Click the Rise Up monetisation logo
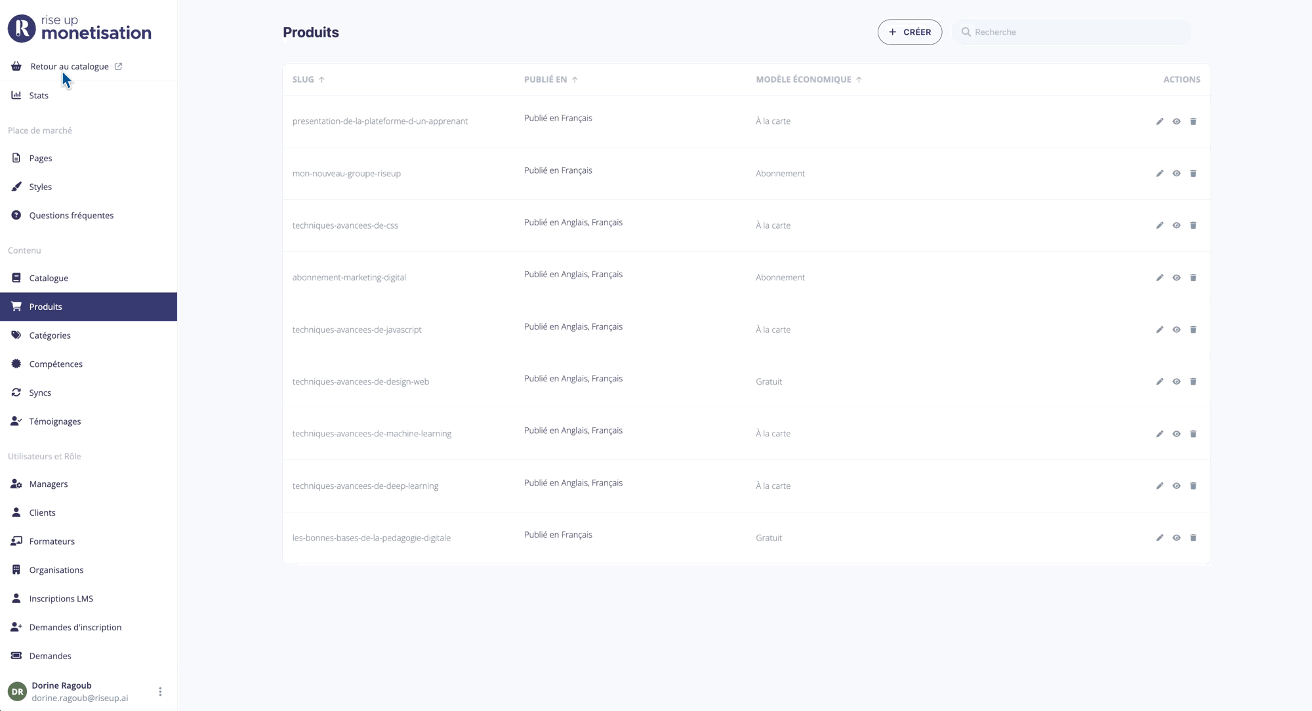 click(79, 28)
